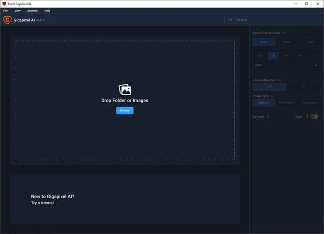Close the Topaz Gigapixel AI window
324x234 pixels.
pyautogui.click(x=318, y=4)
